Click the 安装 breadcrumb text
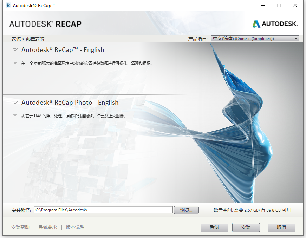Viewport: 306px width, 238px height. pyautogui.click(x=16, y=39)
